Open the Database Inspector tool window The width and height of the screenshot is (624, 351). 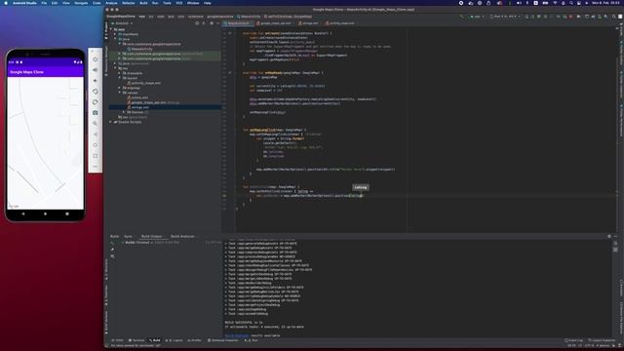[x=223, y=340]
